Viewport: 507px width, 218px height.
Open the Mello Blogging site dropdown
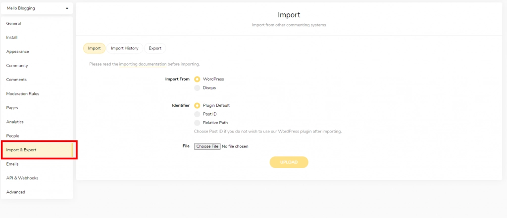(37, 8)
